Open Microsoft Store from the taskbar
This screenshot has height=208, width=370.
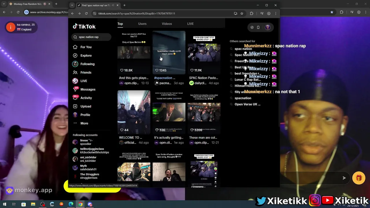pos(24,204)
